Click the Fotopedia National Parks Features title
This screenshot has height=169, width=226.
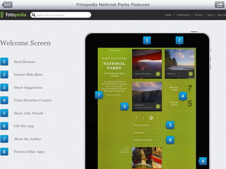[x=113, y=5]
